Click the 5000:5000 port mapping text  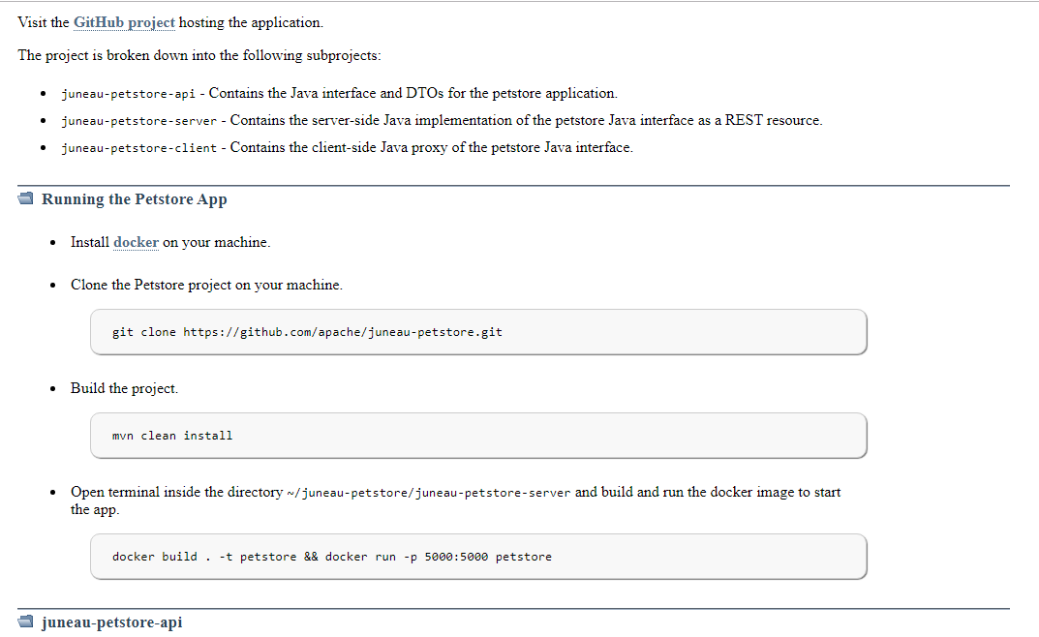tap(456, 557)
